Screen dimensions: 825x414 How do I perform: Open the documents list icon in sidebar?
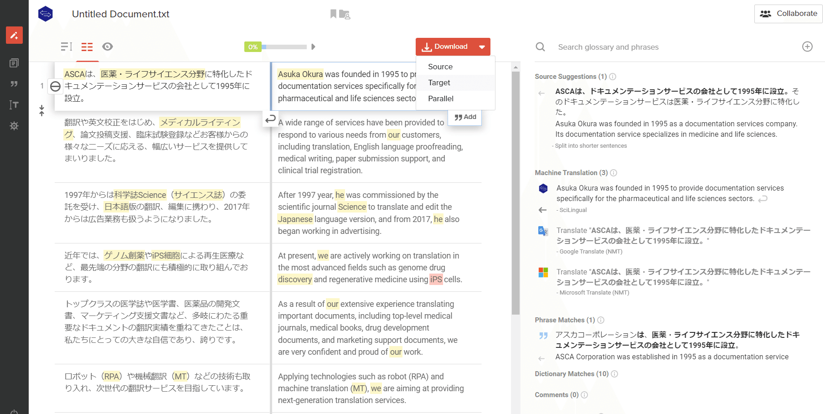[14, 63]
